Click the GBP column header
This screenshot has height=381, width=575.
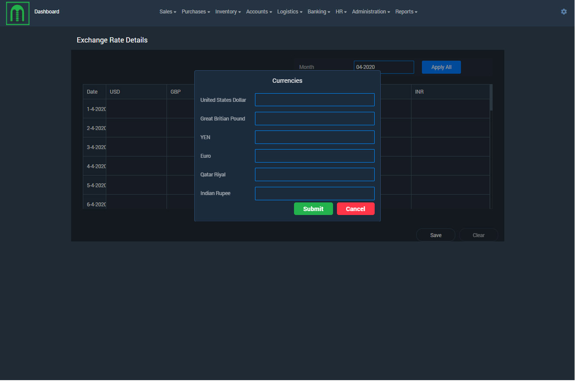(181, 92)
